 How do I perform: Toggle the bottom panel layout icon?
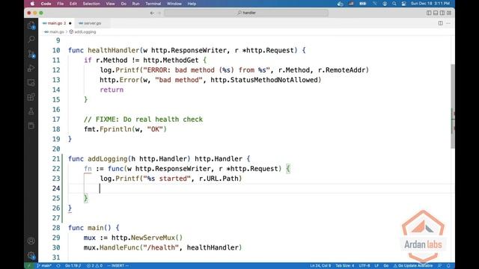pos(436,13)
